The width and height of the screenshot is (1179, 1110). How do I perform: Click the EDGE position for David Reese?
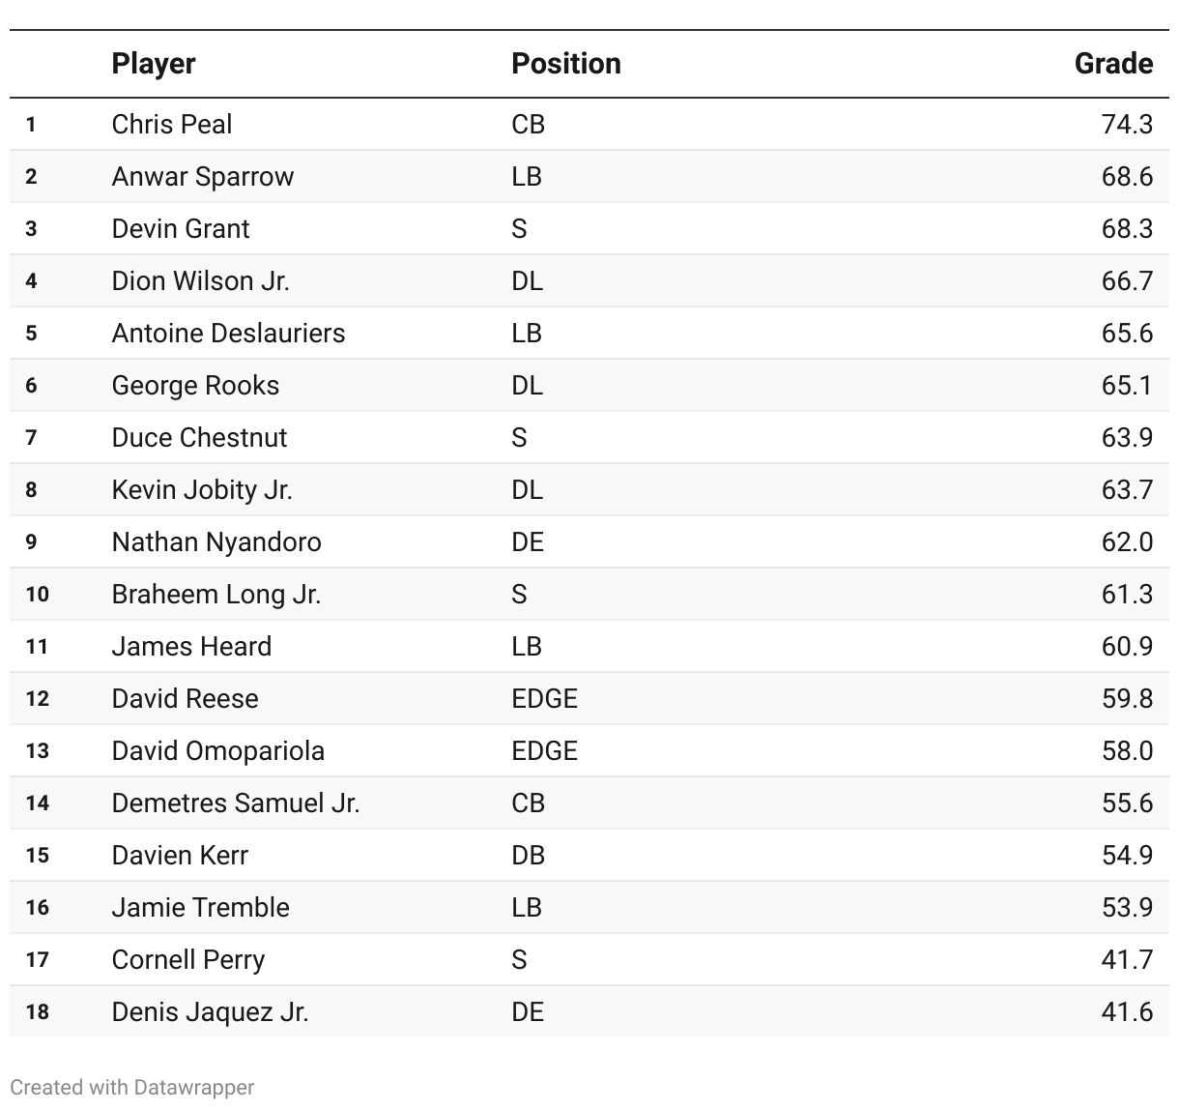(x=544, y=699)
